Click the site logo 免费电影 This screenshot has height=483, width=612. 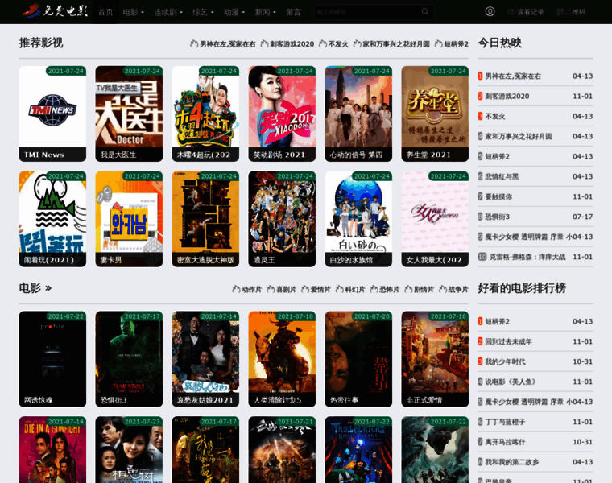click(x=55, y=11)
